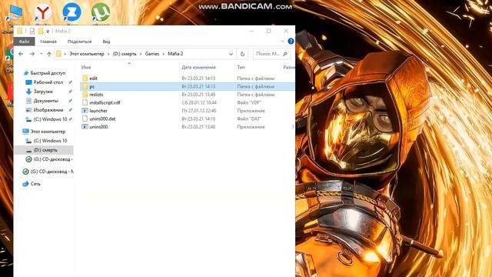Sort by Имя column header
Image resolution: width=492 pixels, height=277 pixels.
86,67
